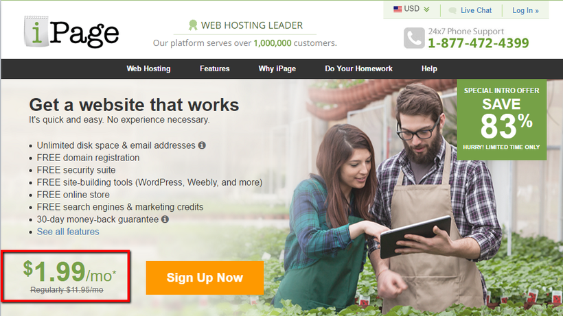The height and width of the screenshot is (316, 563).
Task: Click the phone support icon
Action: 414,38
